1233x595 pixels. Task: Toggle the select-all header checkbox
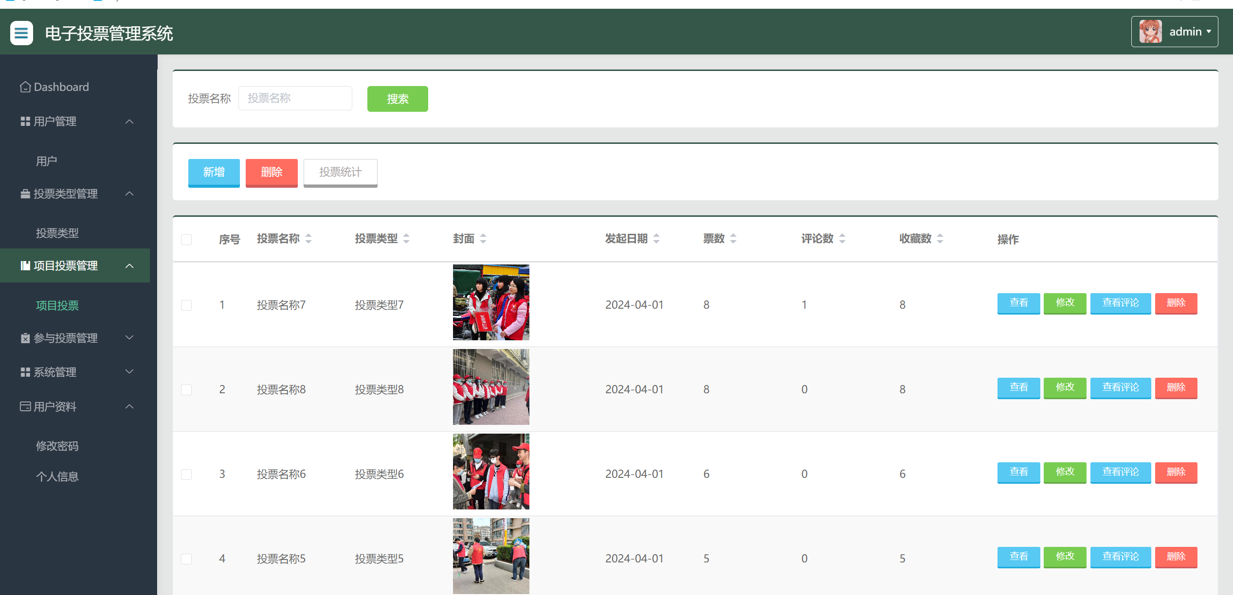(x=186, y=240)
